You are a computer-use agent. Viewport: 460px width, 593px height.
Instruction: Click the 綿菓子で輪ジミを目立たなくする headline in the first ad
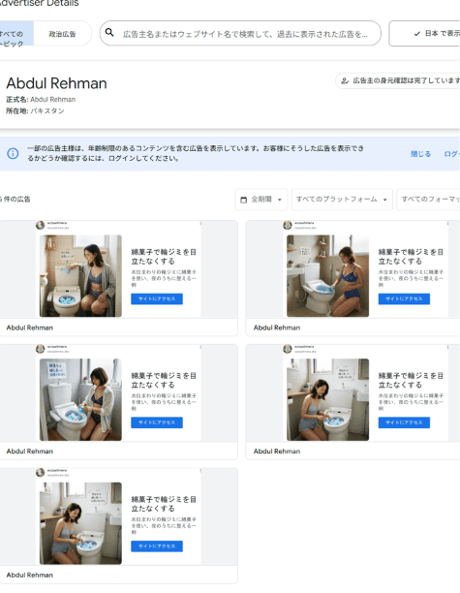164,257
